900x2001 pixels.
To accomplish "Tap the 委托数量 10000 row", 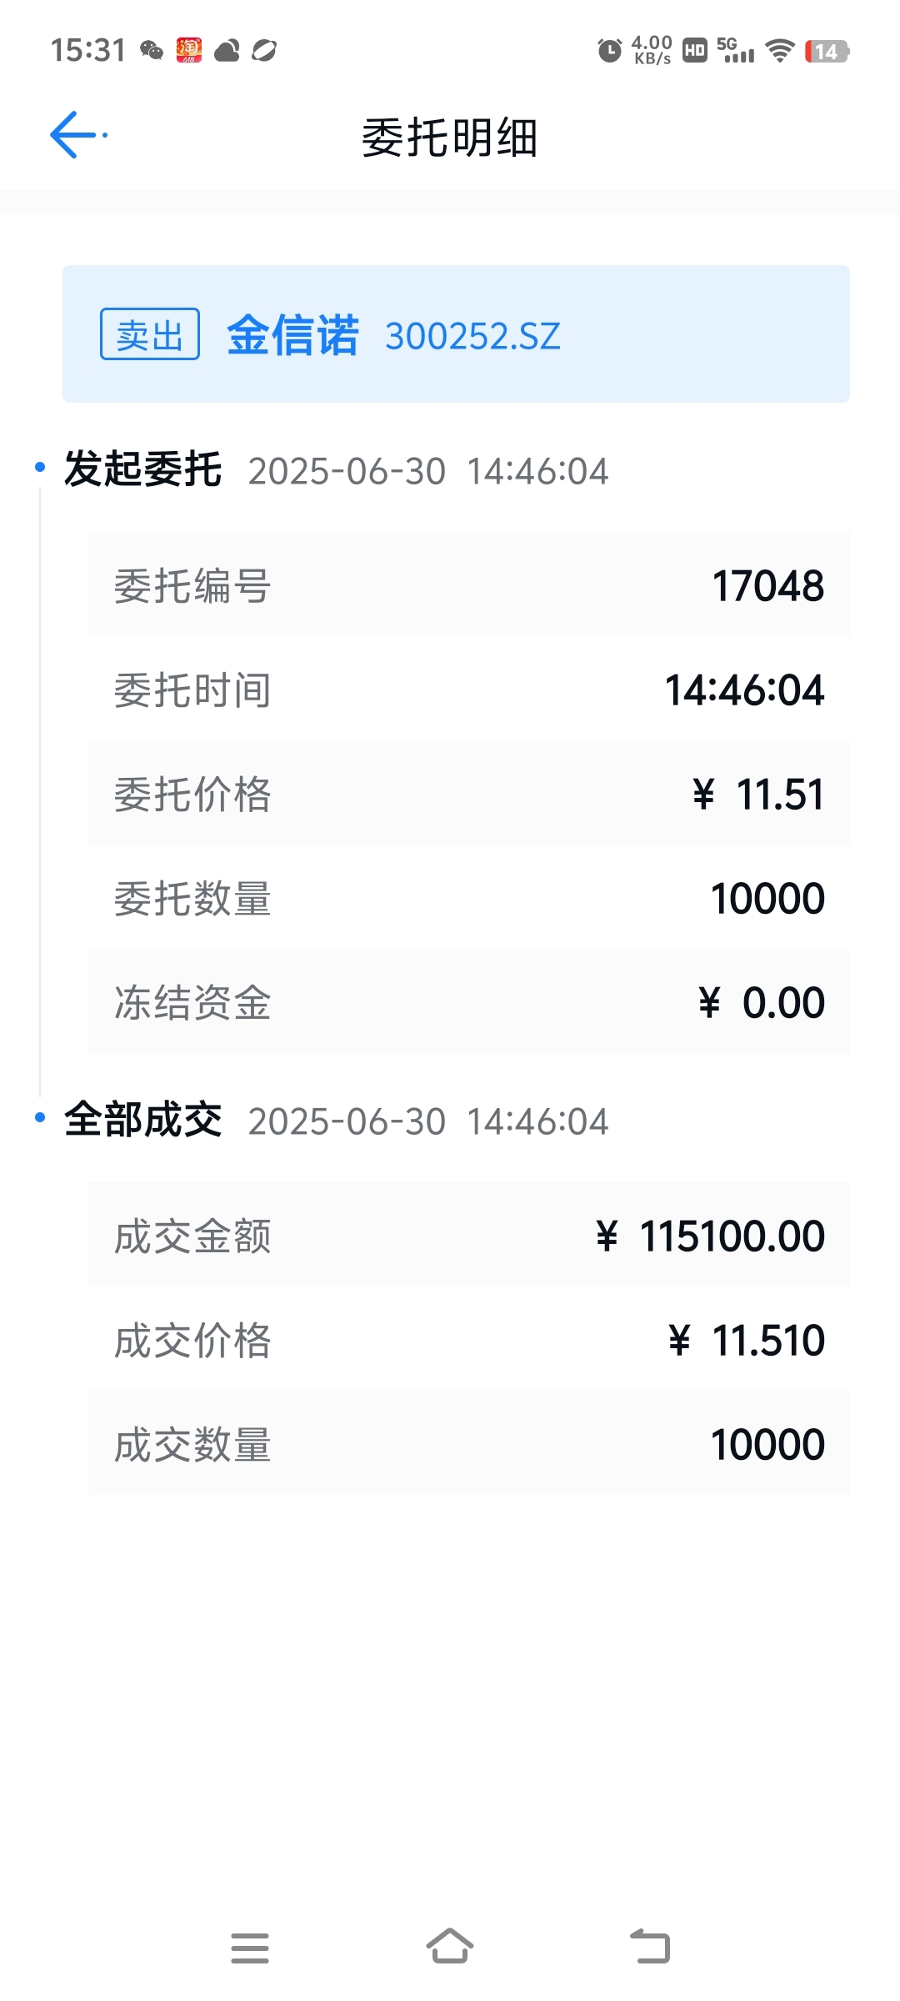I will [x=468, y=897].
